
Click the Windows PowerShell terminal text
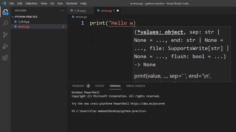[x=86, y=92]
